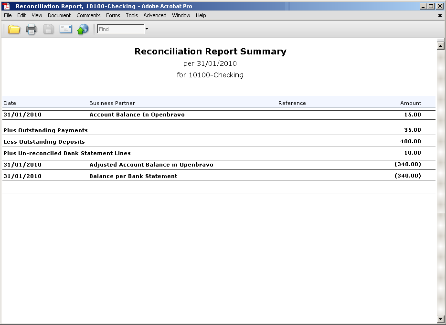Open the Advanced menu
This screenshot has width=446, height=325.
click(155, 15)
